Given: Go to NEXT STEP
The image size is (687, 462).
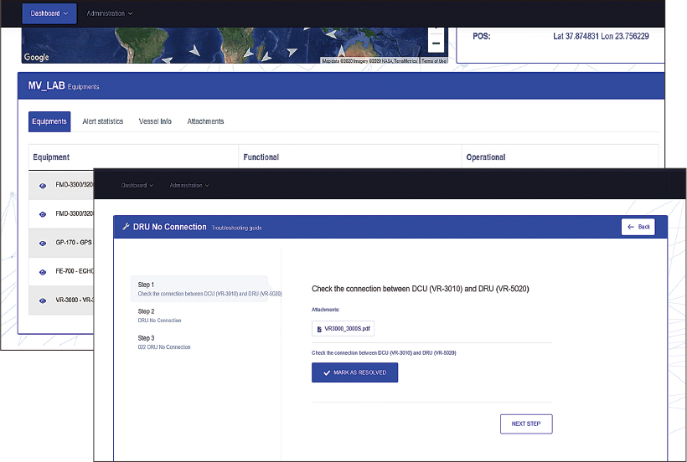Looking at the screenshot, I should click(x=526, y=423).
